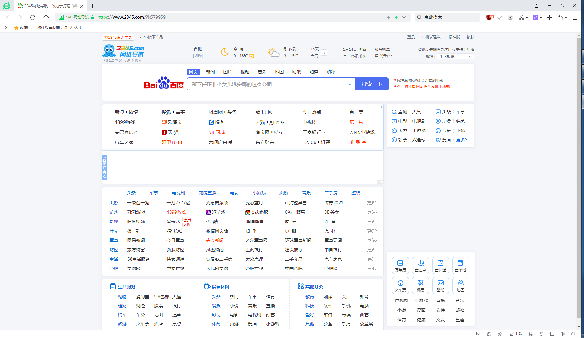Click the 下载 download icon in status bar
The image size is (584, 338).
pyautogui.click(x=516, y=334)
